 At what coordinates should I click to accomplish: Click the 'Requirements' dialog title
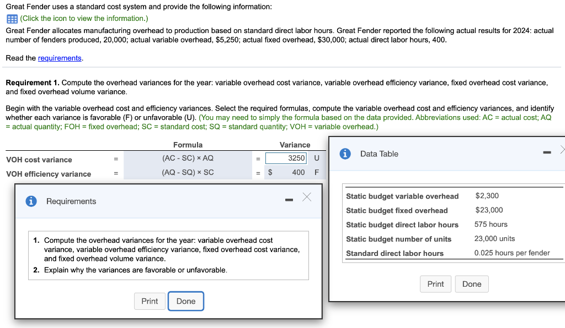click(x=71, y=201)
